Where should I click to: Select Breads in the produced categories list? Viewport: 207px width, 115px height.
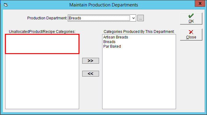click(x=109, y=42)
